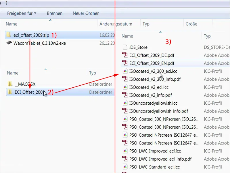
Task: Select eci_offset_2009.zip file name
Action: (x=31, y=35)
